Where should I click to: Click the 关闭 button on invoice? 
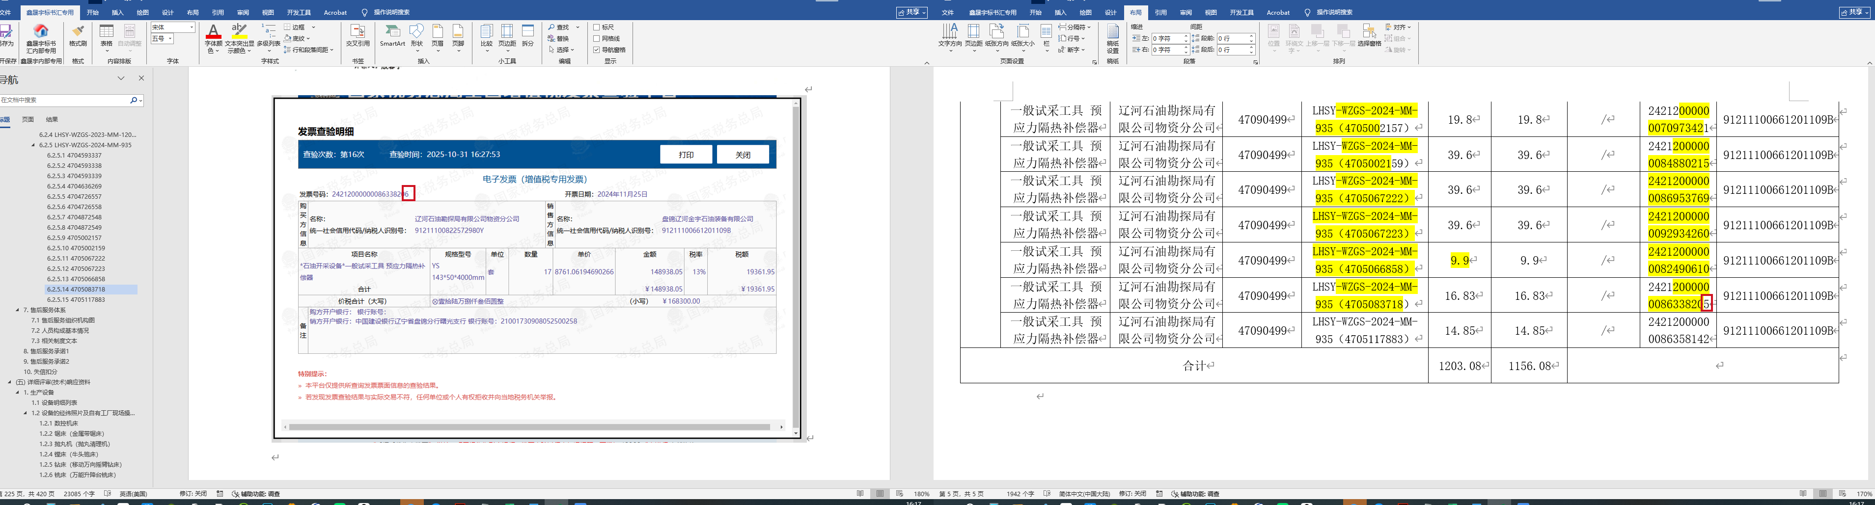[x=743, y=155]
